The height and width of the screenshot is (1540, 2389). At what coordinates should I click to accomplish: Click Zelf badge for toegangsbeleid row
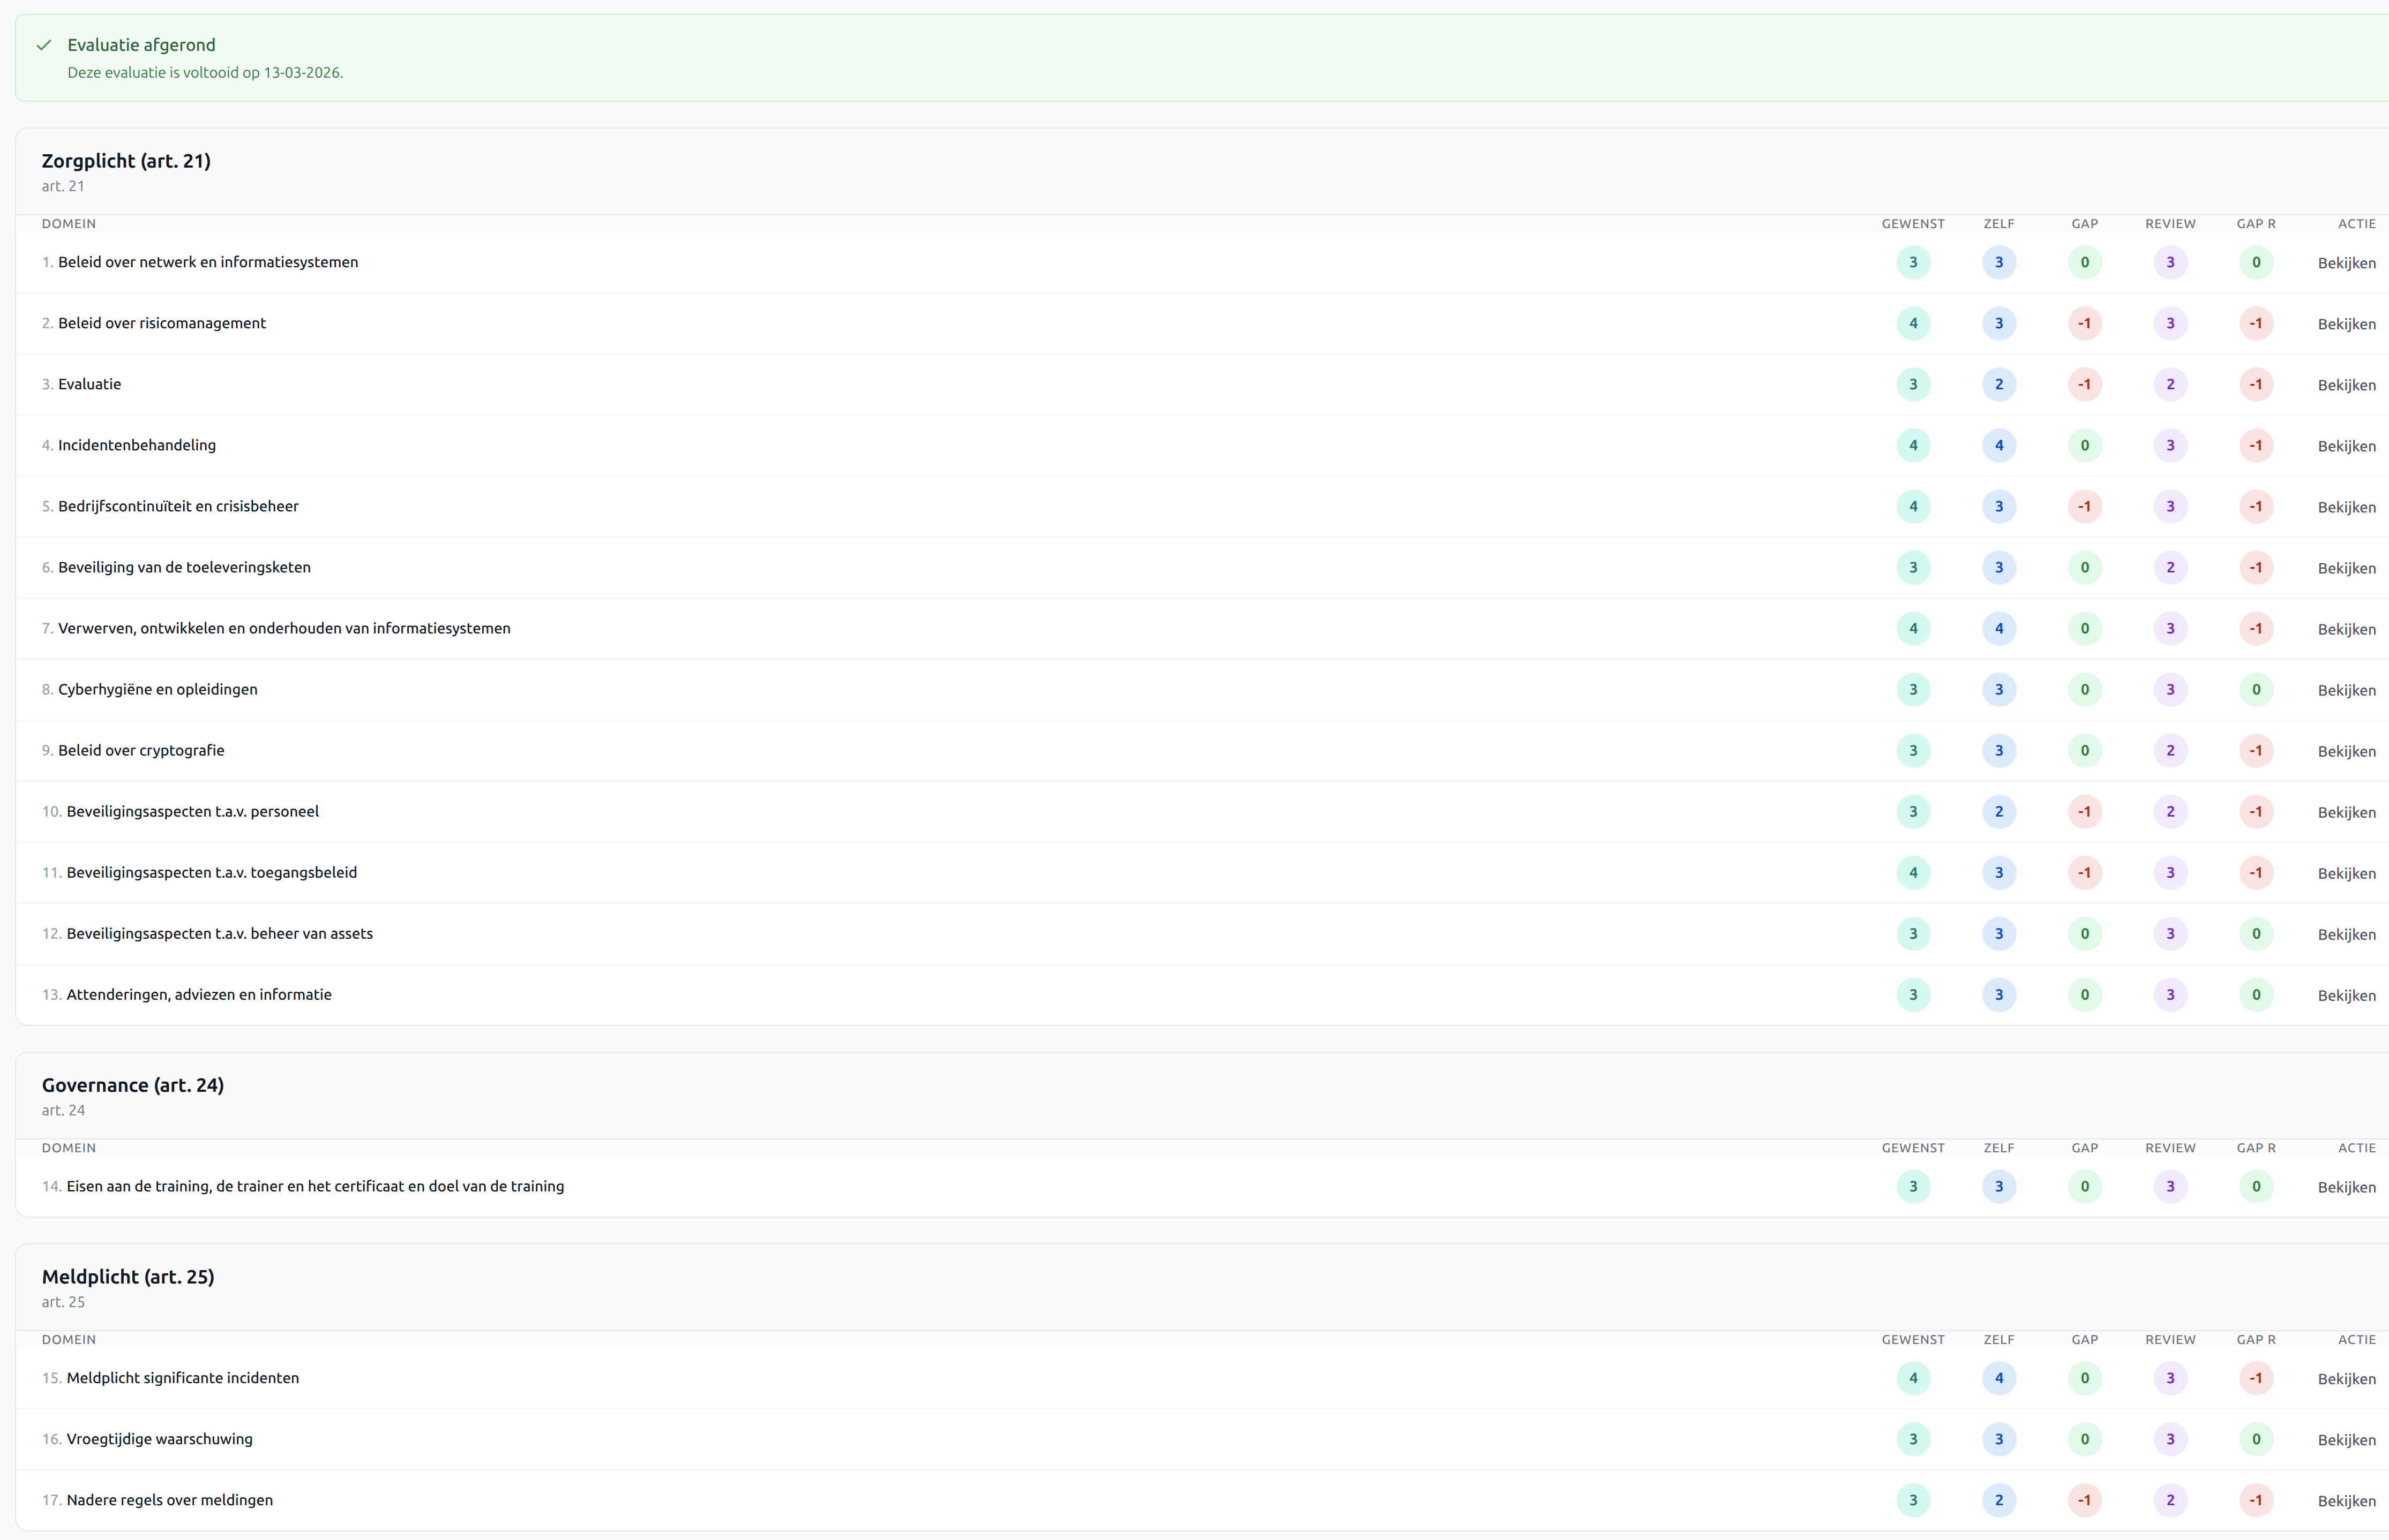[x=1999, y=872]
